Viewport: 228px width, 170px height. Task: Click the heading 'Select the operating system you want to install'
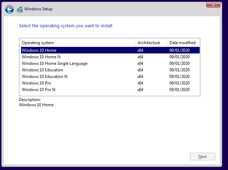click(66, 26)
